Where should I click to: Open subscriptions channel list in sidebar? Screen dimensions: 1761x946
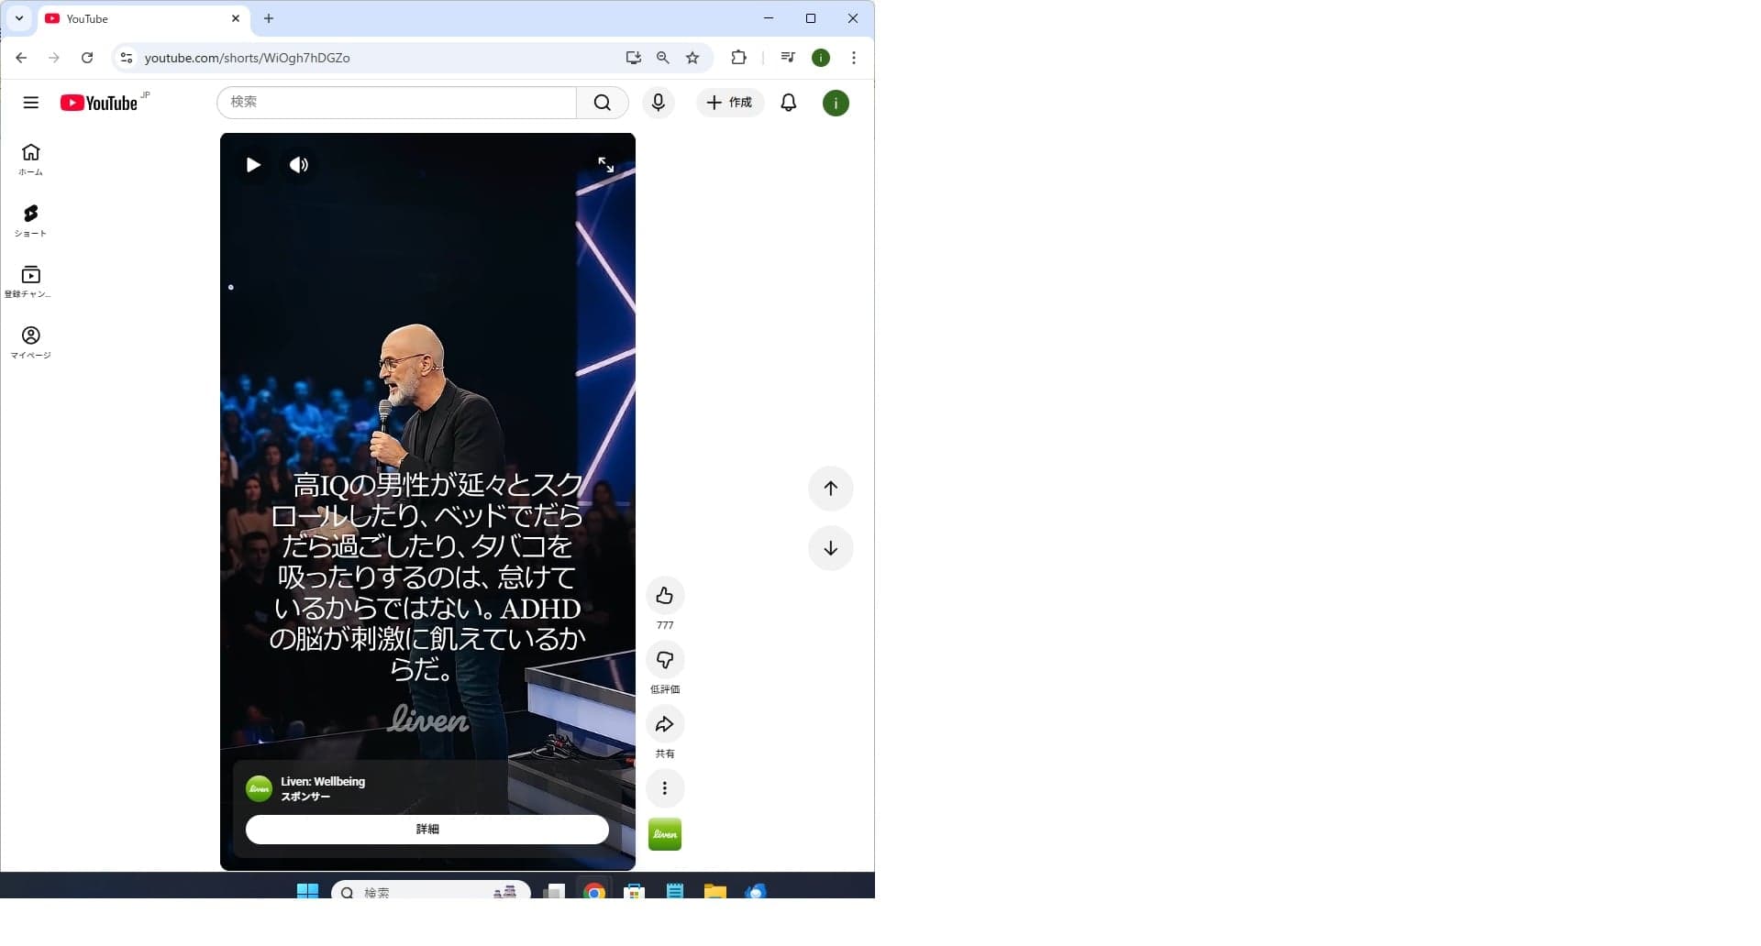[30, 281]
